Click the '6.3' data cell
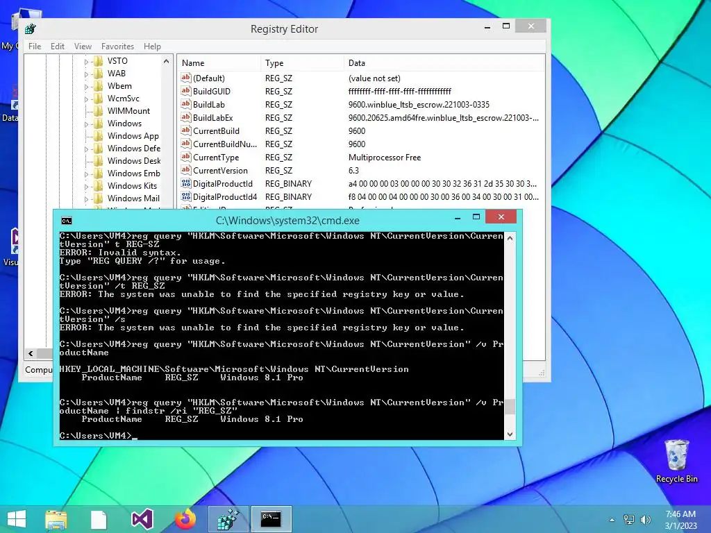This screenshot has width=711, height=533. 353,171
